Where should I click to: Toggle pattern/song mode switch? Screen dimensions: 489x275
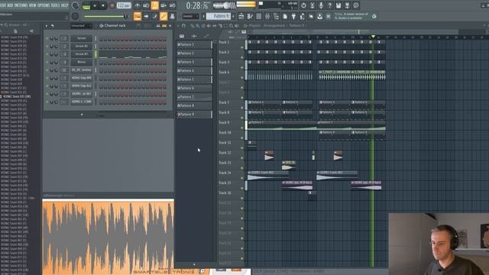pyautogui.click(x=86, y=5)
